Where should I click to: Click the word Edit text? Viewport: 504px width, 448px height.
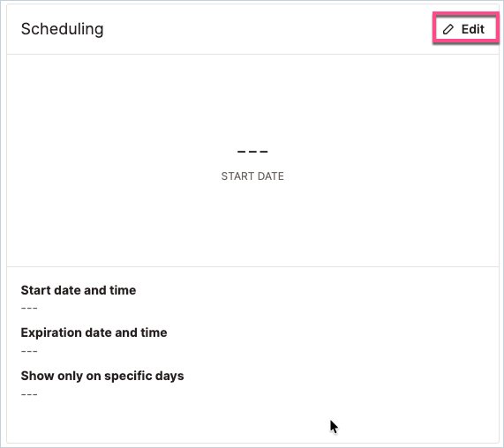point(473,29)
